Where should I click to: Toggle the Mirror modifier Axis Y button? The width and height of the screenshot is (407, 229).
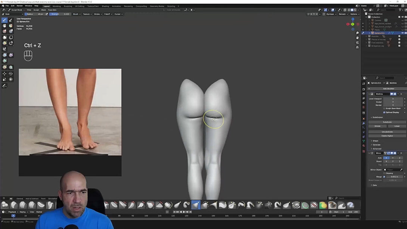393,158
